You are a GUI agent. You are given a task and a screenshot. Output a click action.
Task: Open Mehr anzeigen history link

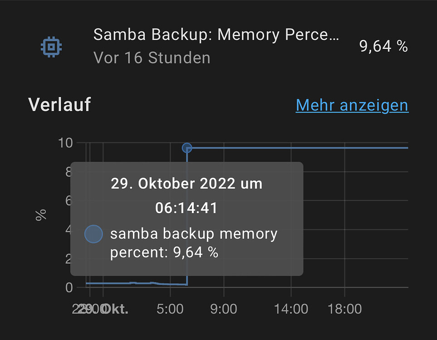352,105
